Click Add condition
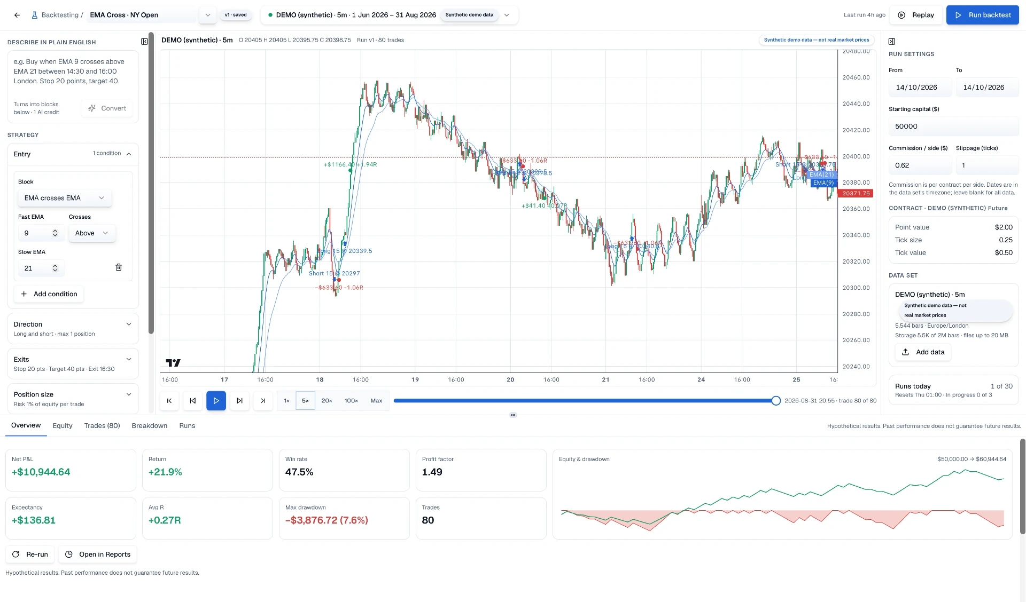1026x602 pixels. coord(49,294)
